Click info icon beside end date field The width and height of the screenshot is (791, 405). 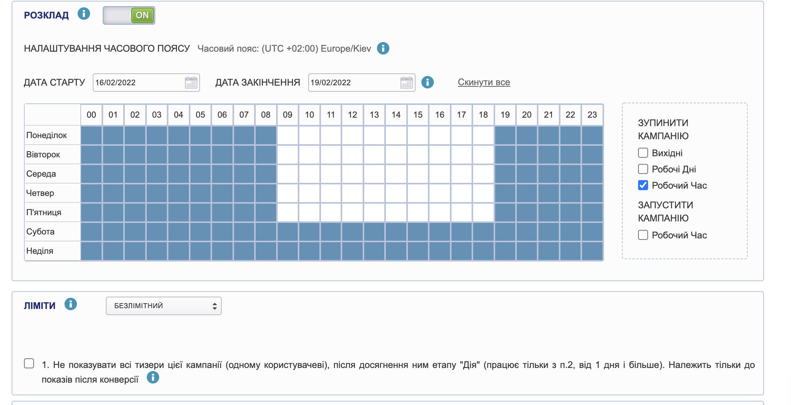(x=427, y=82)
